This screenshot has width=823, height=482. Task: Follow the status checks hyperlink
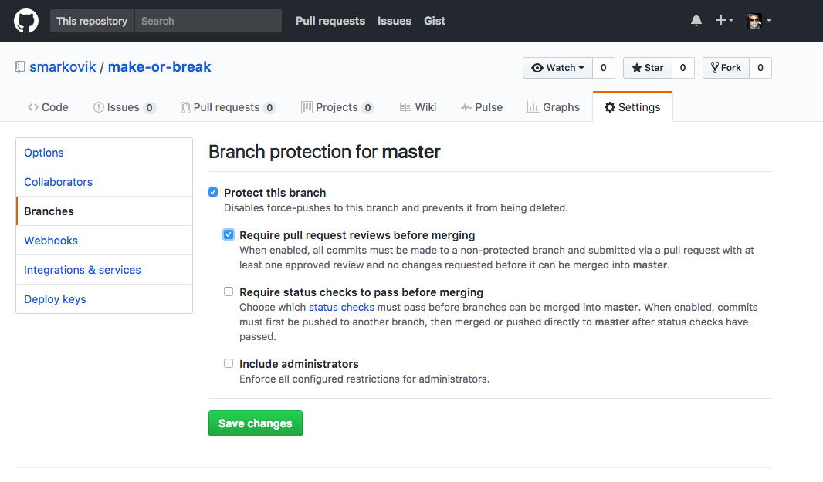341,308
